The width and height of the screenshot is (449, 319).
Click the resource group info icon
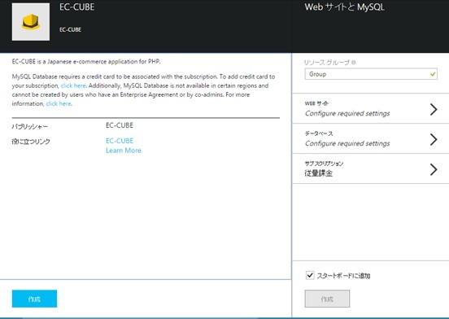tap(354, 62)
